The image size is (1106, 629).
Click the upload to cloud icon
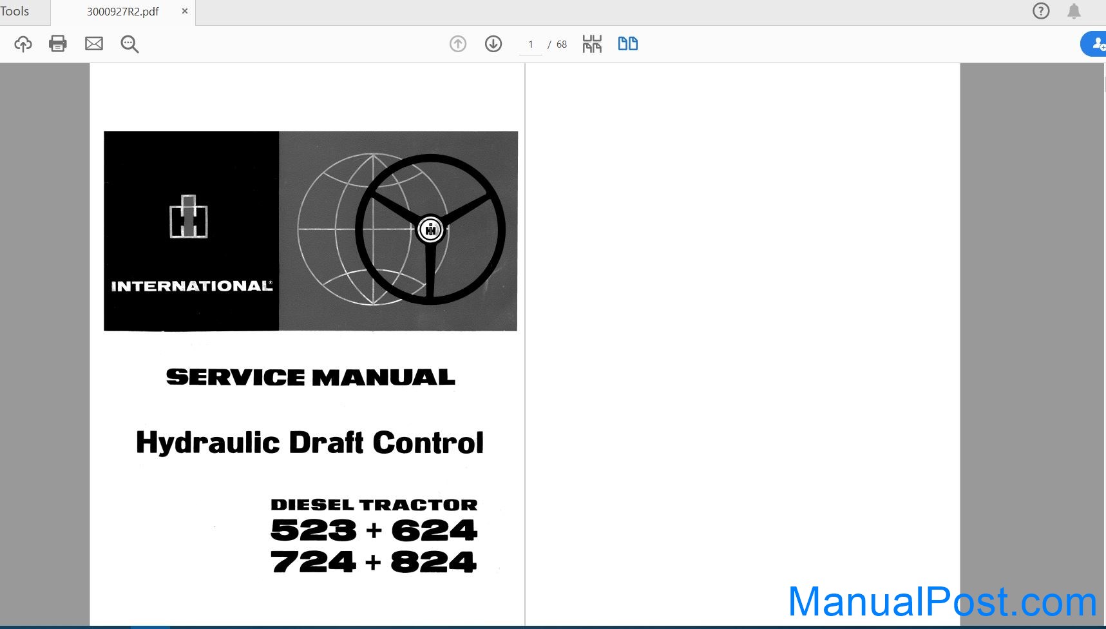[x=23, y=44]
